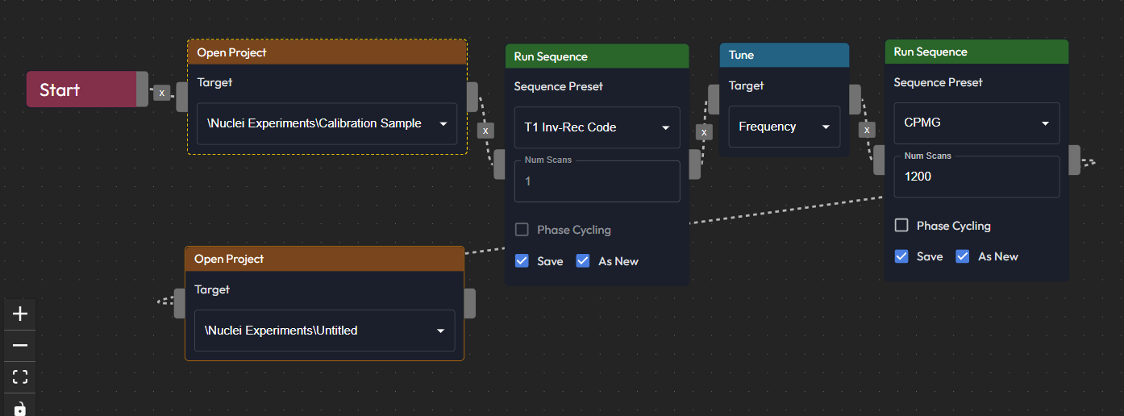This screenshot has width=1124, height=416.
Task: Uncheck As New in the CPMG sequence node
Action: [963, 256]
